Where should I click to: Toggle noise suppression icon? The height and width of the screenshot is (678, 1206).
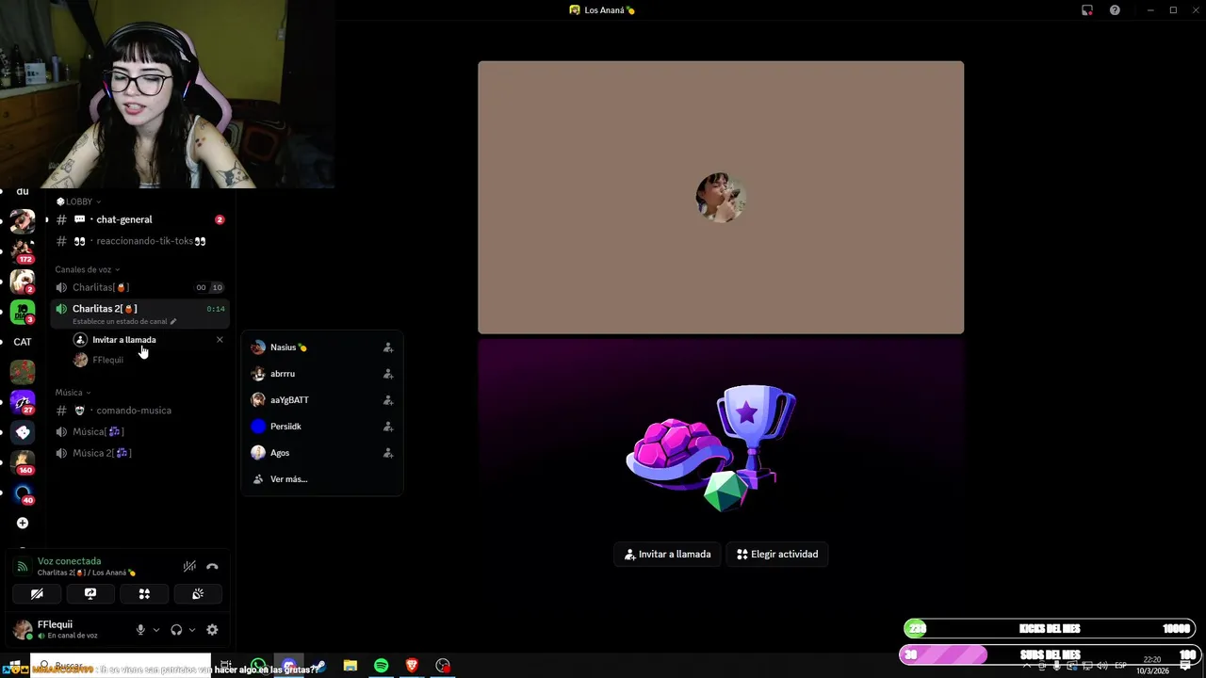coord(189,566)
